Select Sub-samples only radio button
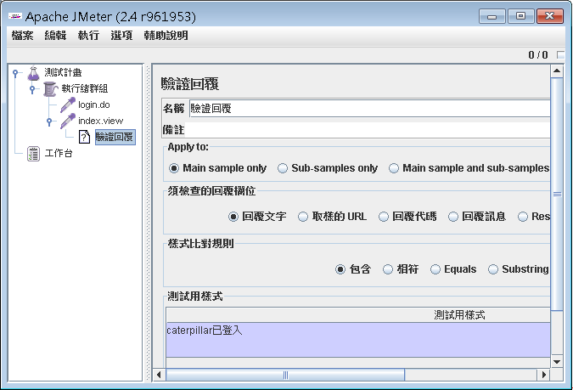Image resolution: width=573 pixels, height=390 pixels. click(283, 168)
